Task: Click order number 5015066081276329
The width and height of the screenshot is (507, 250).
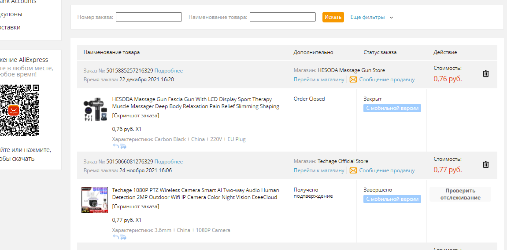Action: coord(130,162)
